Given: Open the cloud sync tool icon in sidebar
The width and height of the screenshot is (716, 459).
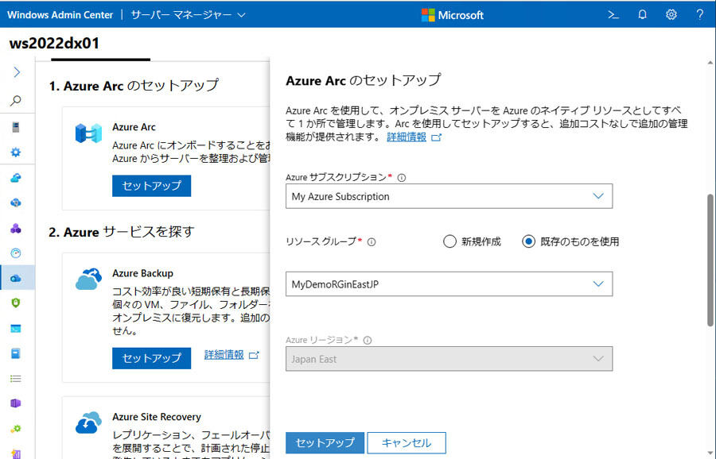Looking at the screenshot, I should [16, 202].
